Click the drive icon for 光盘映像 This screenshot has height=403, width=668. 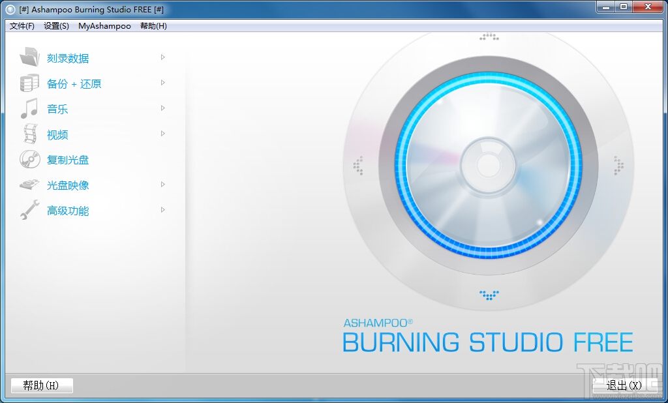(x=29, y=185)
